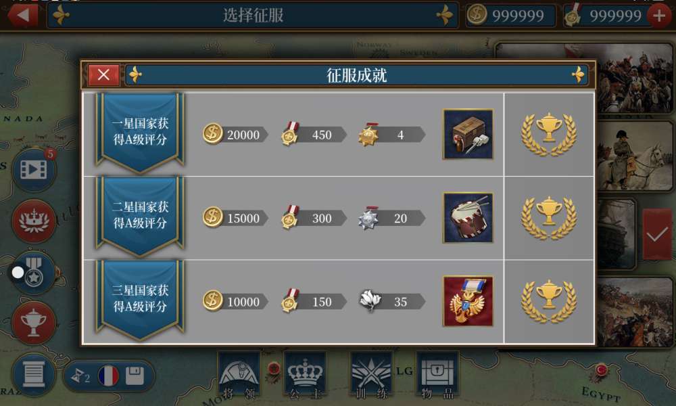
Task: Open the 公主 princess tab
Action: pos(306,376)
